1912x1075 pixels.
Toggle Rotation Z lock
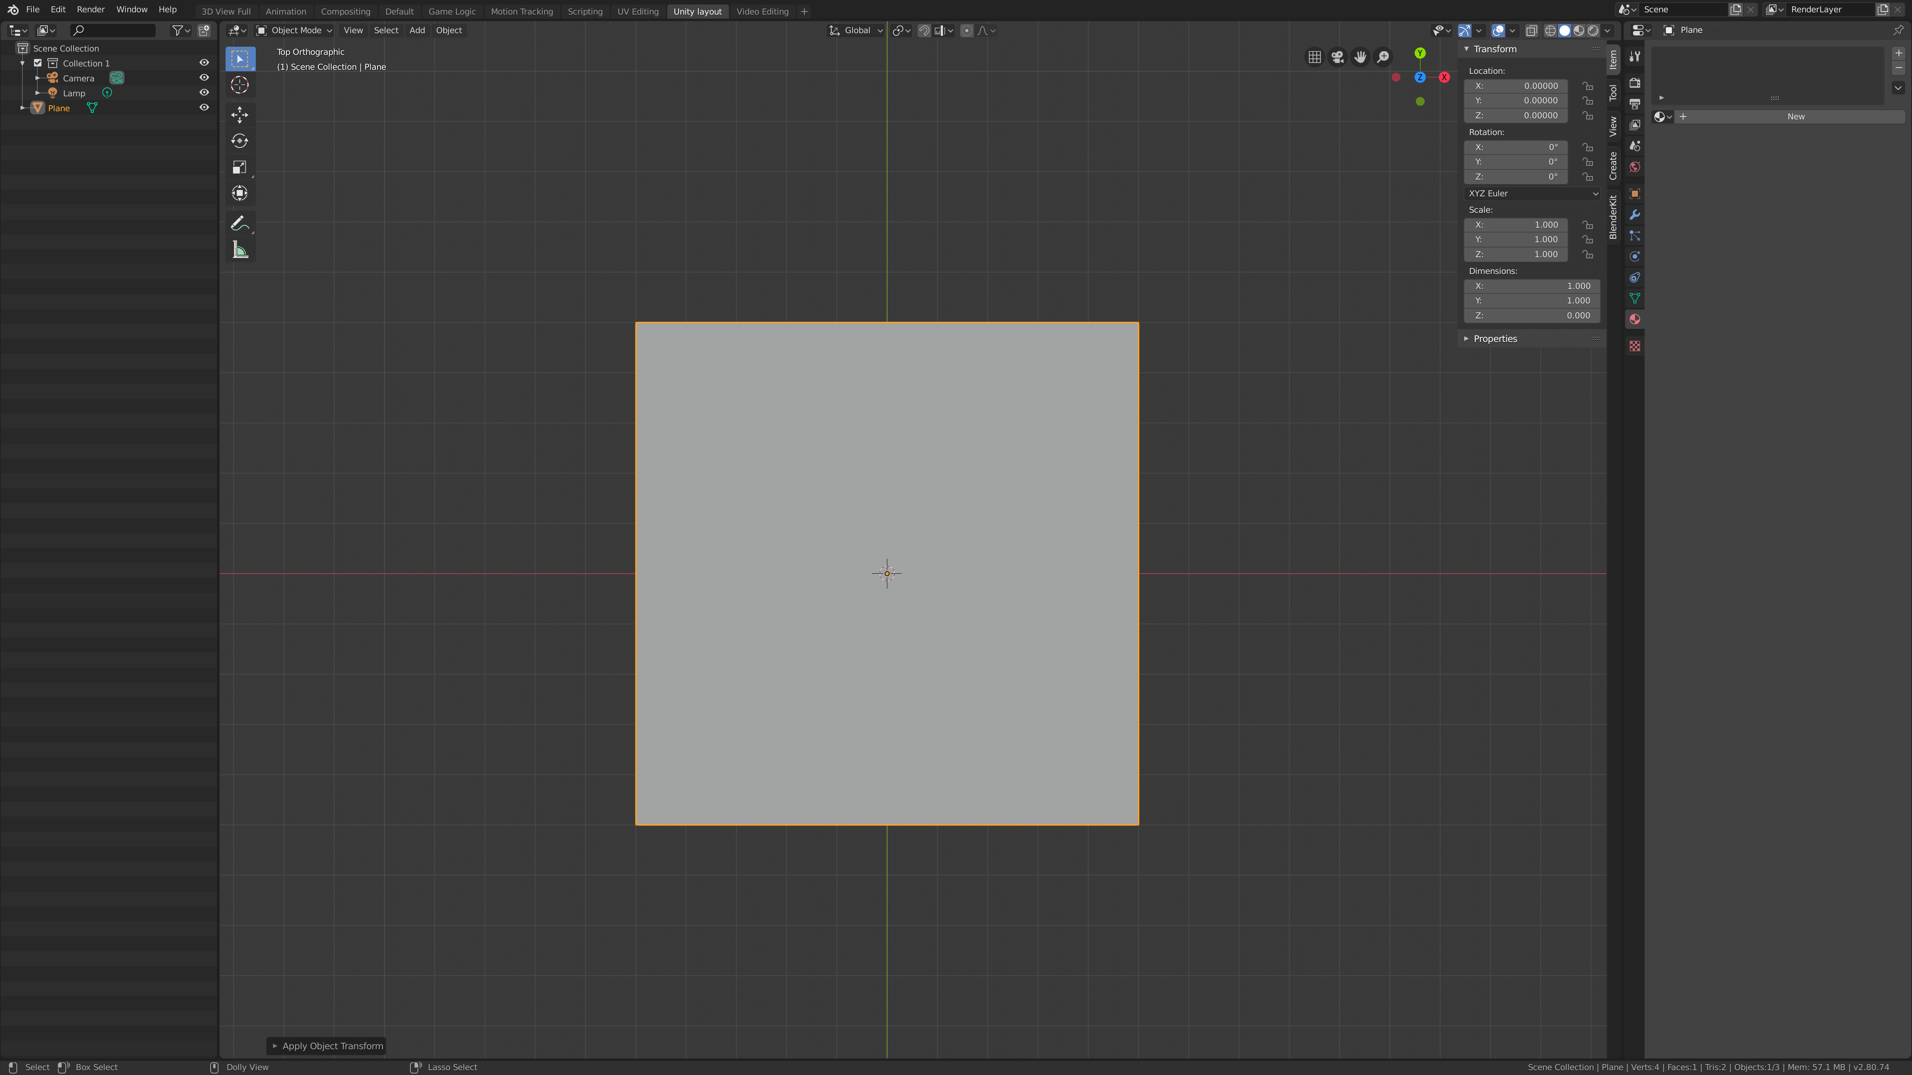tap(1587, 177)
